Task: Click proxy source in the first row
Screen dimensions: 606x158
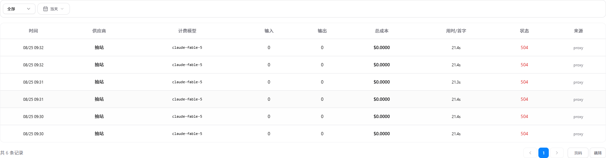Action: click(x=578, y=48)
